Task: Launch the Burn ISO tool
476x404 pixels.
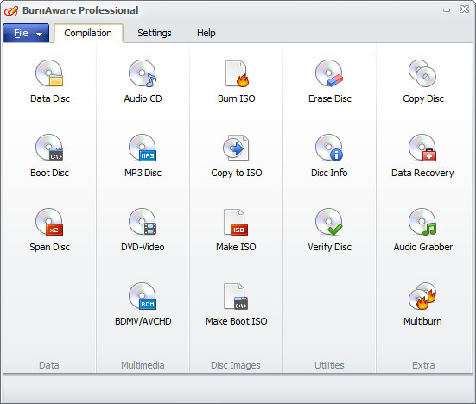Action: tap(236, 81)
